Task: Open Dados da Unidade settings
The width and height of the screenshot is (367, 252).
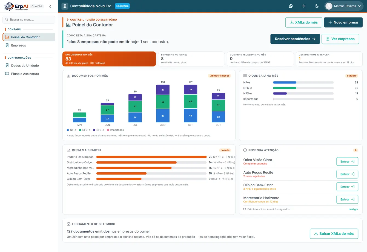Action: click(29, 66)
